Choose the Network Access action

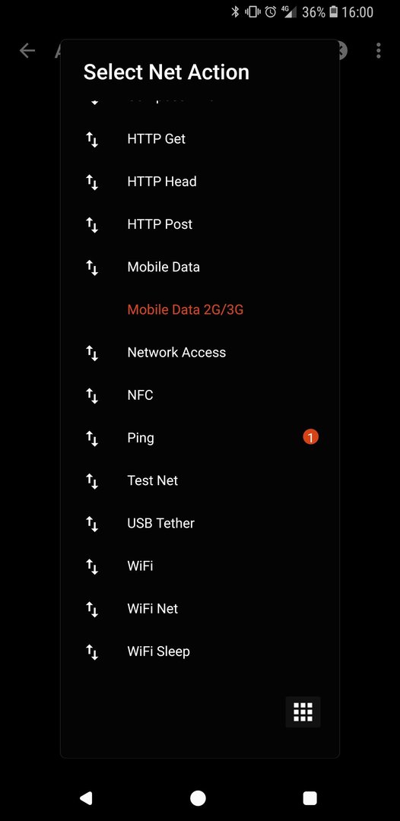tap(200, 353)
